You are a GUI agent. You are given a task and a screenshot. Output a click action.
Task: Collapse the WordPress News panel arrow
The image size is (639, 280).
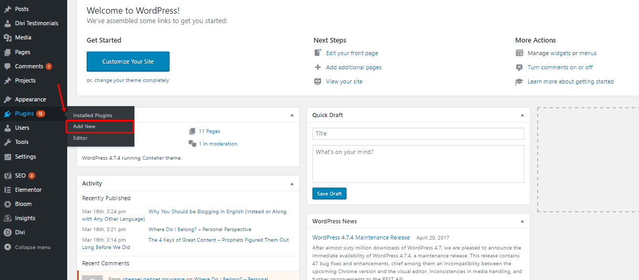point(522,222)
